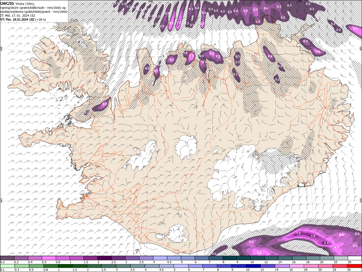Click the 'UWC/IG' title text

(7, 3)
